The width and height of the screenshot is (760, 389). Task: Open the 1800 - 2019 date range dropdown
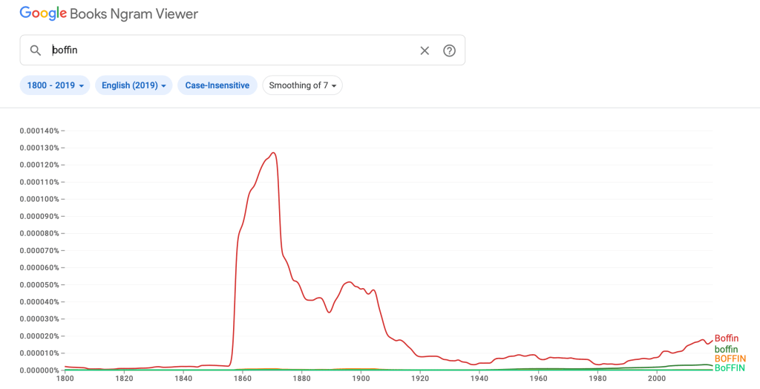(x=55, y=85)
